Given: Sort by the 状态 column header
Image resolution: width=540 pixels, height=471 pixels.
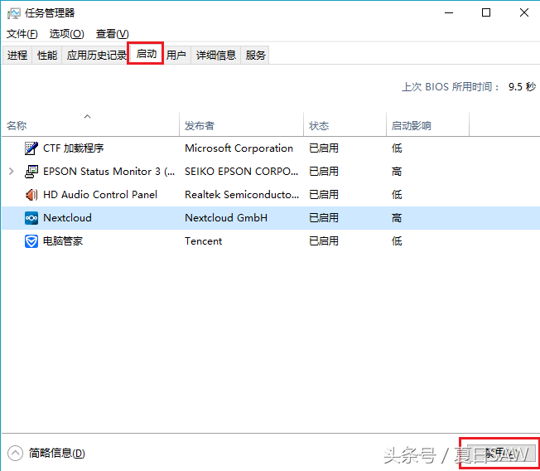Looking at the screenshot, I should [345, 125].
